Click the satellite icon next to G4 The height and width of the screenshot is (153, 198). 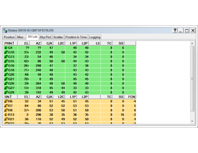pyautogui.click(x=6, y=48)
